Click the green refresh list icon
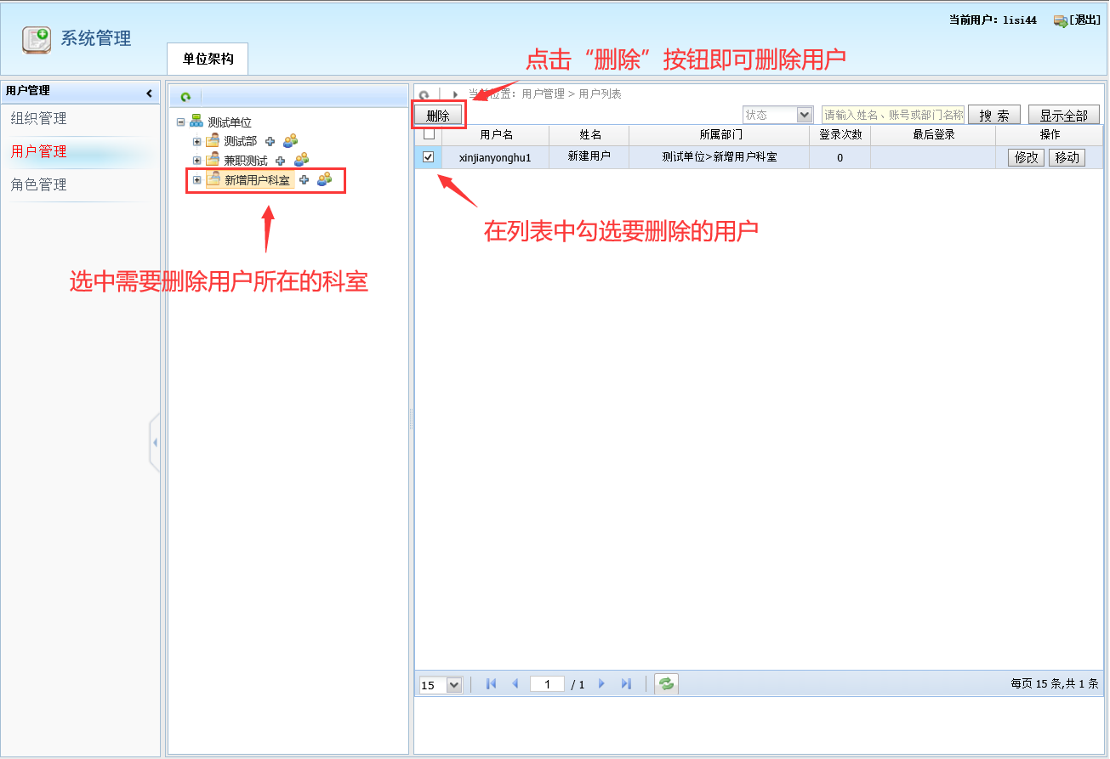This screenshot has height=759, width=1110. (x=667, y=684)
